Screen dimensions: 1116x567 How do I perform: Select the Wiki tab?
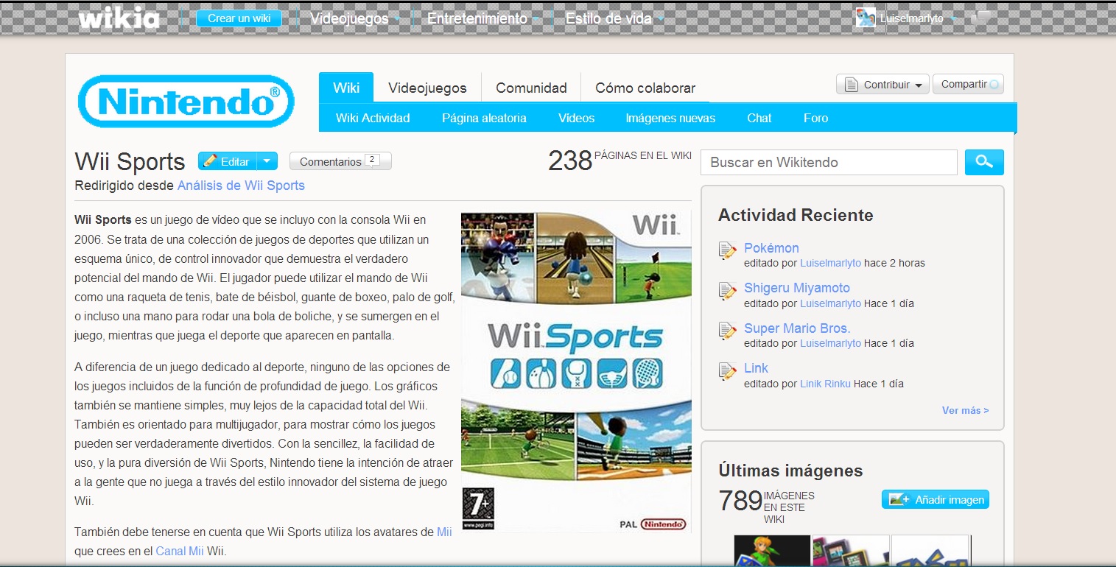coord(346,88)
